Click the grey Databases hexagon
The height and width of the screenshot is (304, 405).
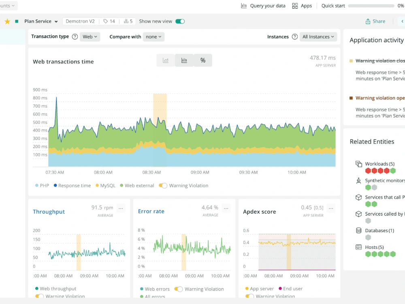(368, 237)
